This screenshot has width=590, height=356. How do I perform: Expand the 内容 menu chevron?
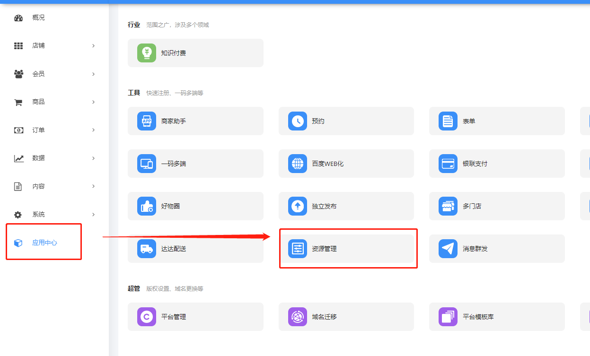93,186
